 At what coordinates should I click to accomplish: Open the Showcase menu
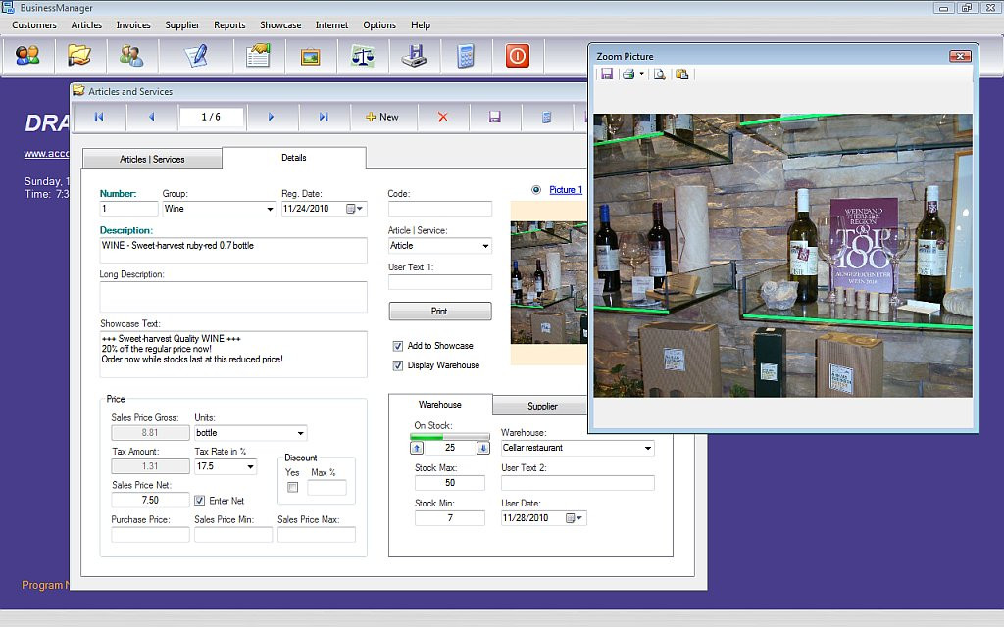pyautogui.click(x=280, y=25)
